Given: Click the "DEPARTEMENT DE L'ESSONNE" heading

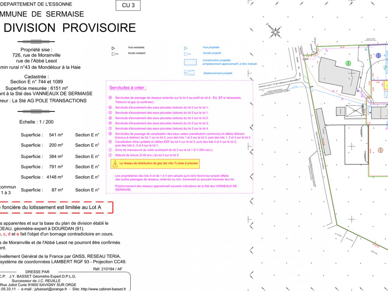Looking at the screenshot, I should (x=36, y=4).
